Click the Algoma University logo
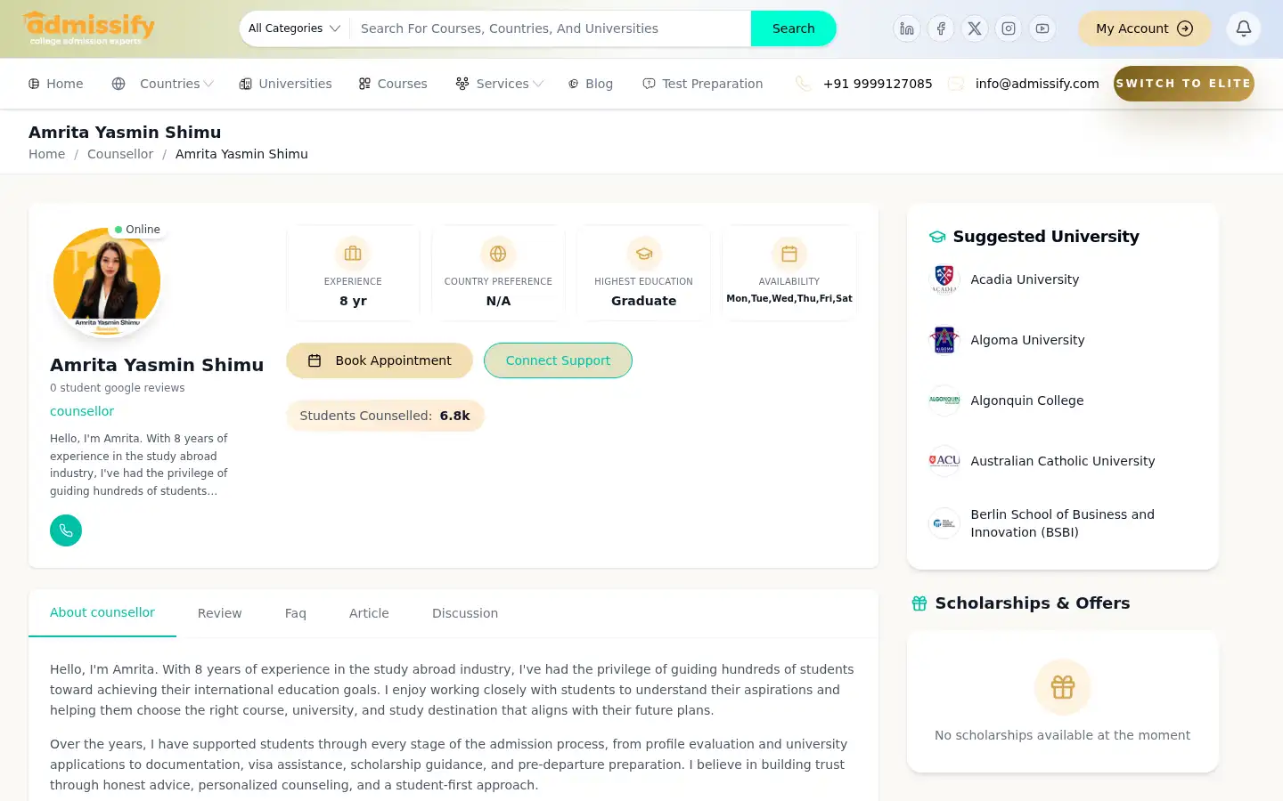Screen dimensions: 1283x801 click(944, 340)
